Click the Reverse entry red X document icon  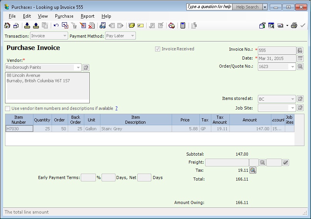tap(92, 25)
